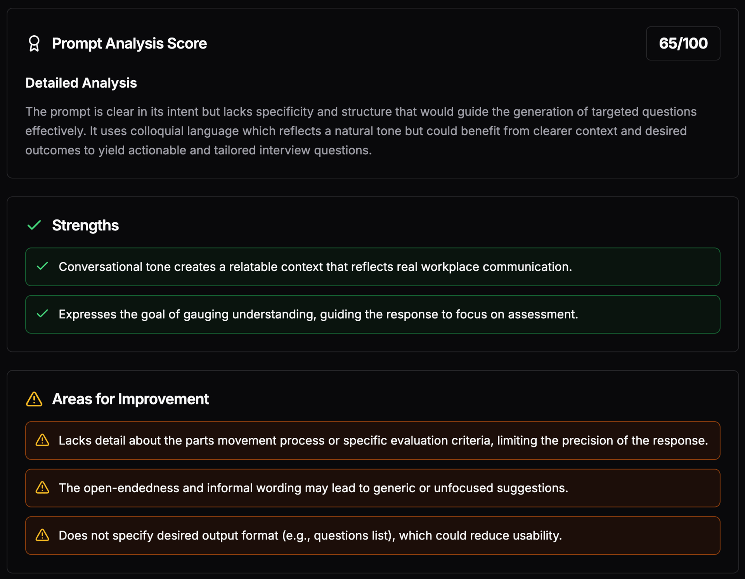Click the warning icon in parts movement item
The height and width of the screenshot is (579, 745).
click(42, 440)
